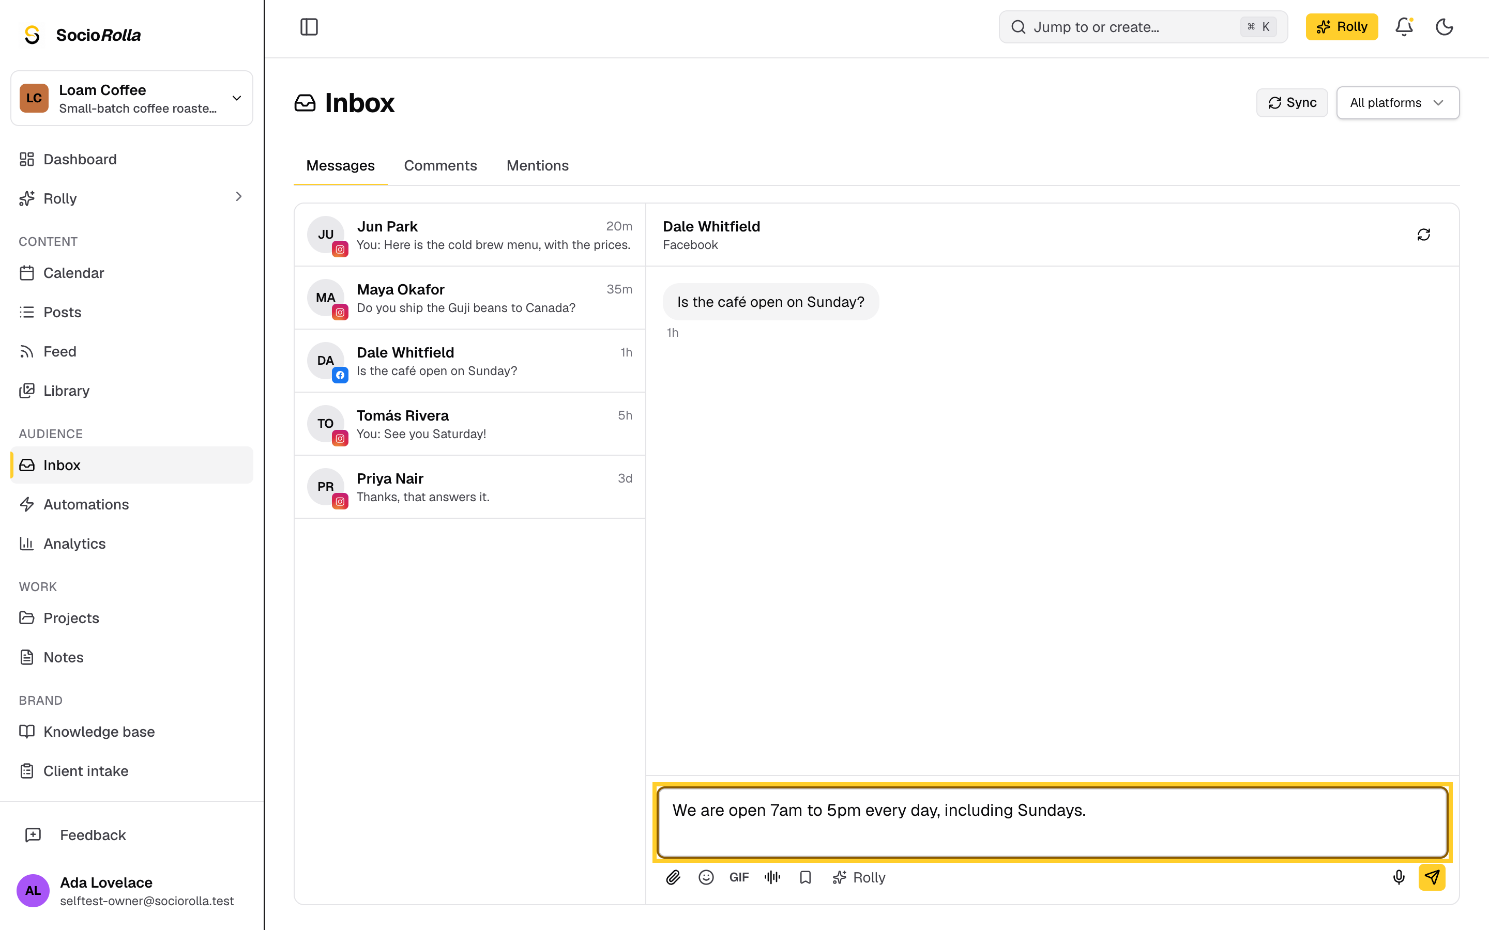1489x930 pixels.
Task: Select the Messages tab
Action: point(340,165)
